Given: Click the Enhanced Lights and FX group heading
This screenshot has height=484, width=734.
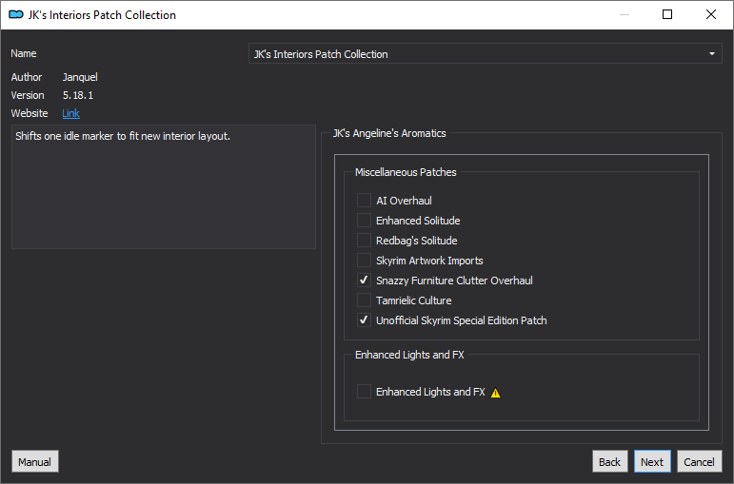Looking at the screenshot, I should tap(409, 355).
